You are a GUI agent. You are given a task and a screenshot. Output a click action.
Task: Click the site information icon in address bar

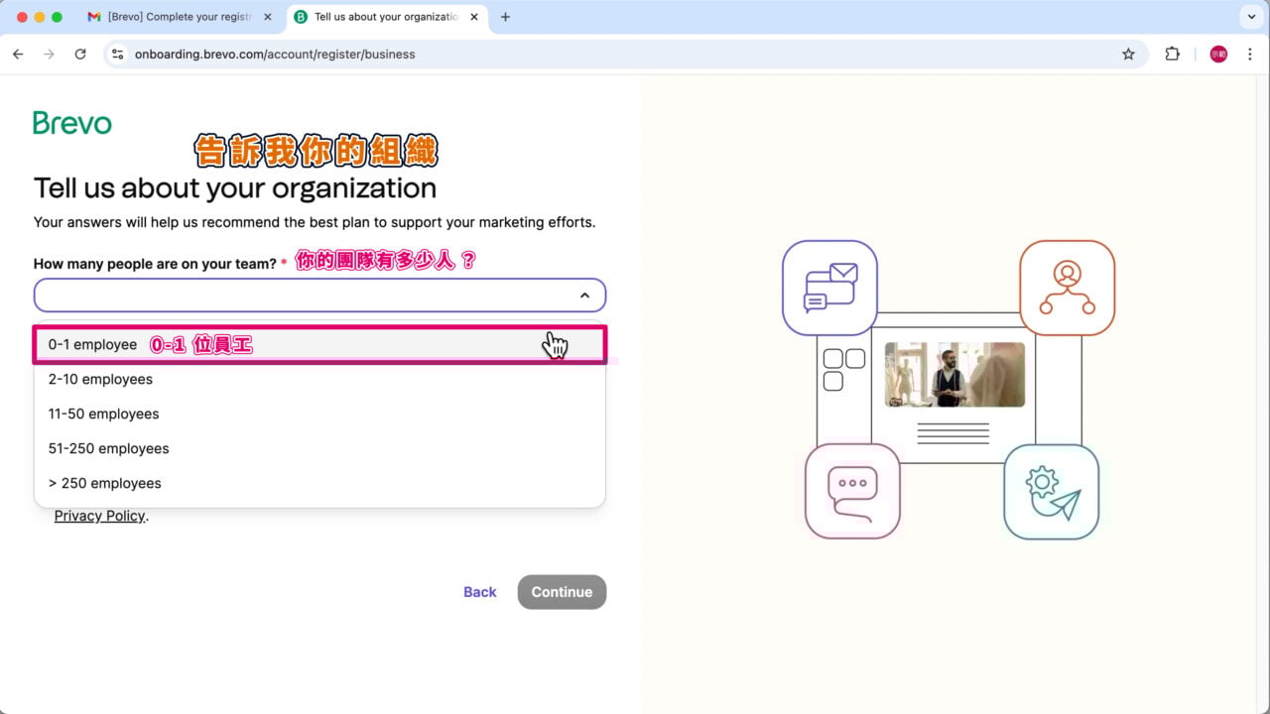point(117,55)
